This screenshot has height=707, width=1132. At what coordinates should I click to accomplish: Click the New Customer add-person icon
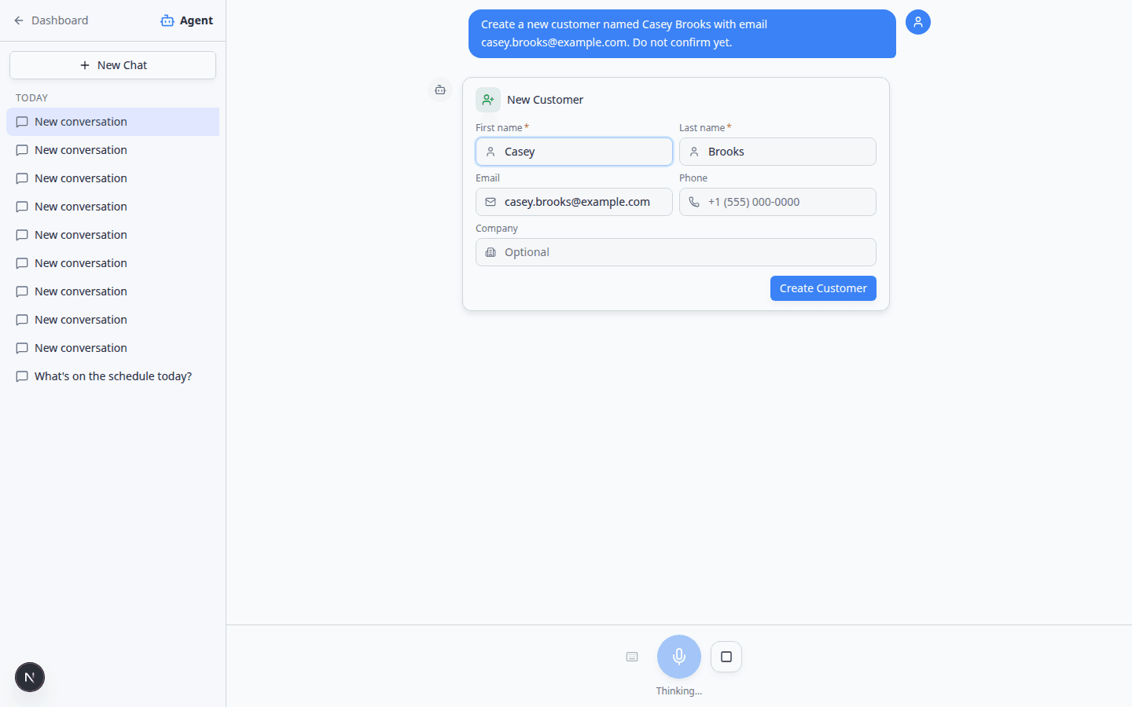pyautogui.click(x=488, y=100)
